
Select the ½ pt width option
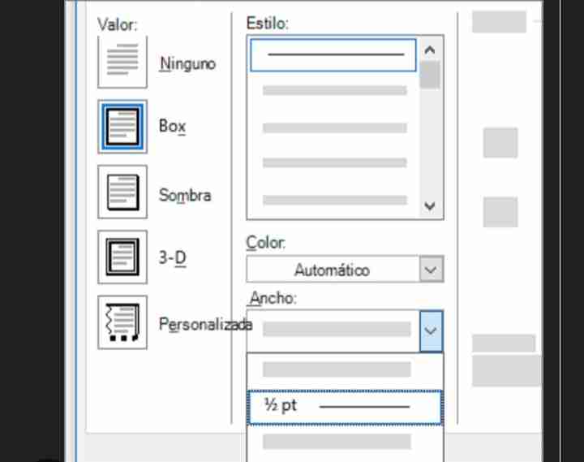(345, 407)
